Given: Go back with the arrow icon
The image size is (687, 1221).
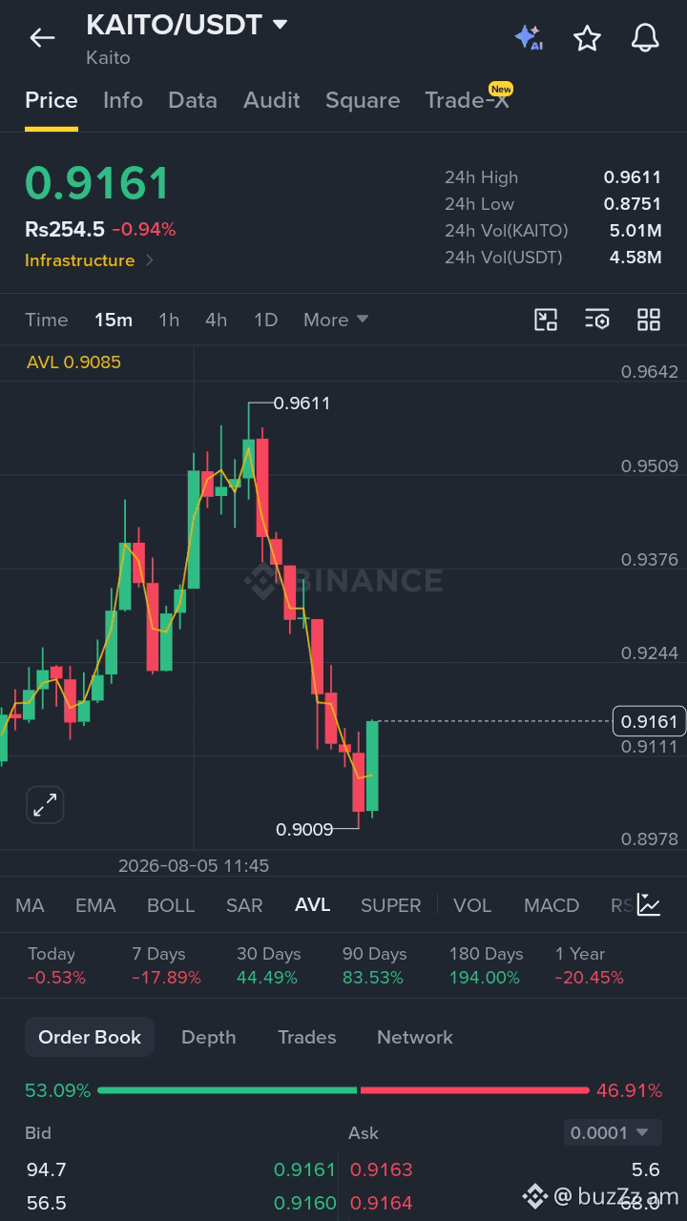Looking at the screenshot, I should point(42,38).
